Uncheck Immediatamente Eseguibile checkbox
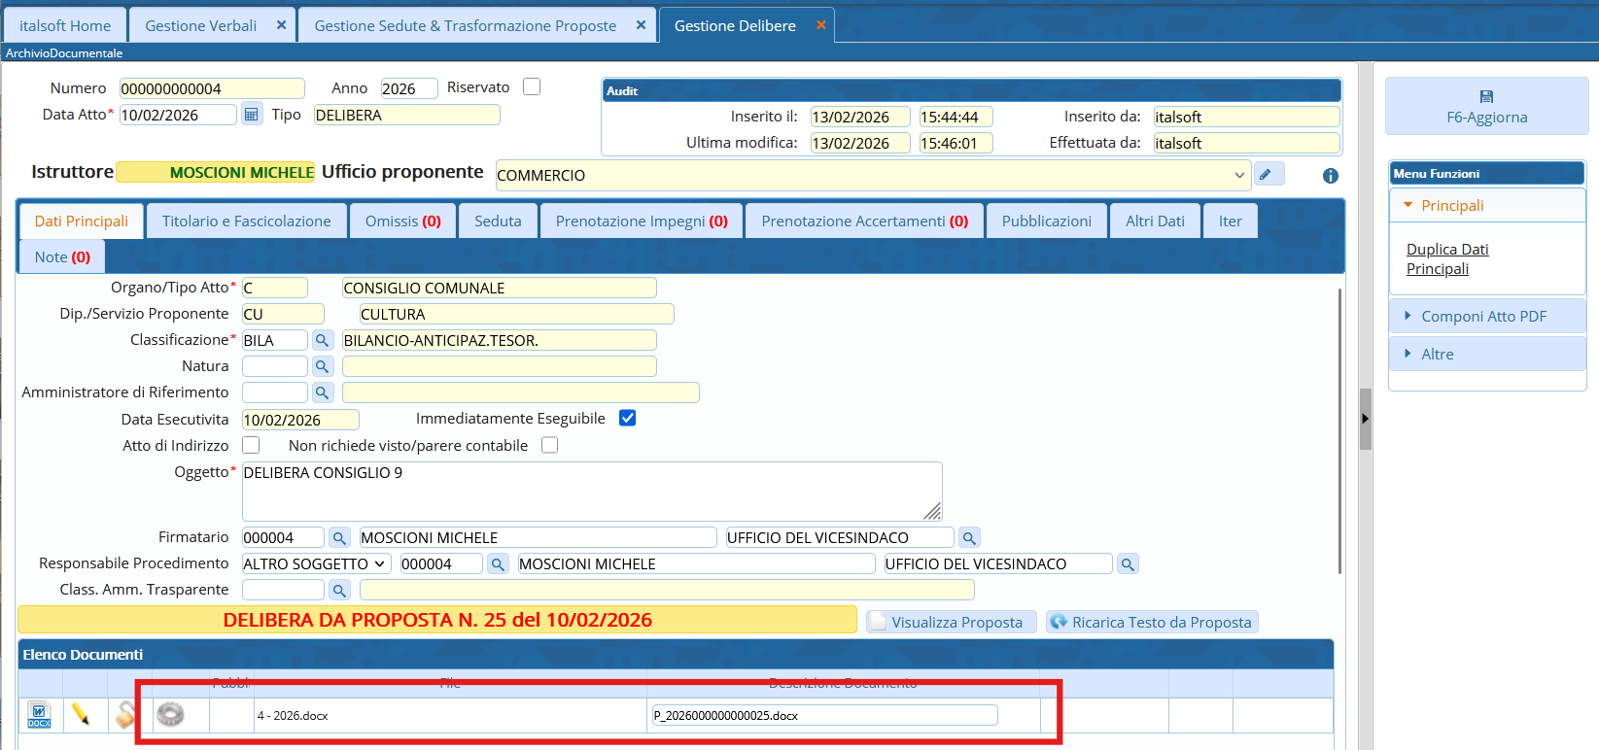This screenshot has height=750, width=1599. 627,419
